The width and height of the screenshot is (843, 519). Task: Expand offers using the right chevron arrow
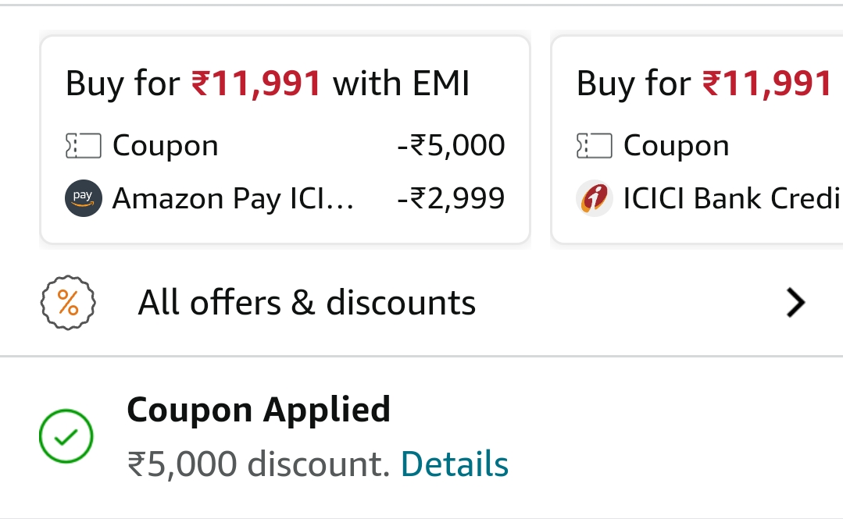[795, 303]
